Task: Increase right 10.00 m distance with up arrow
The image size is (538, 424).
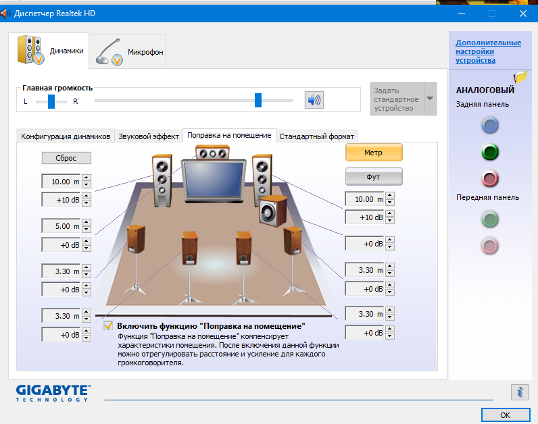Action: point(390,195)
